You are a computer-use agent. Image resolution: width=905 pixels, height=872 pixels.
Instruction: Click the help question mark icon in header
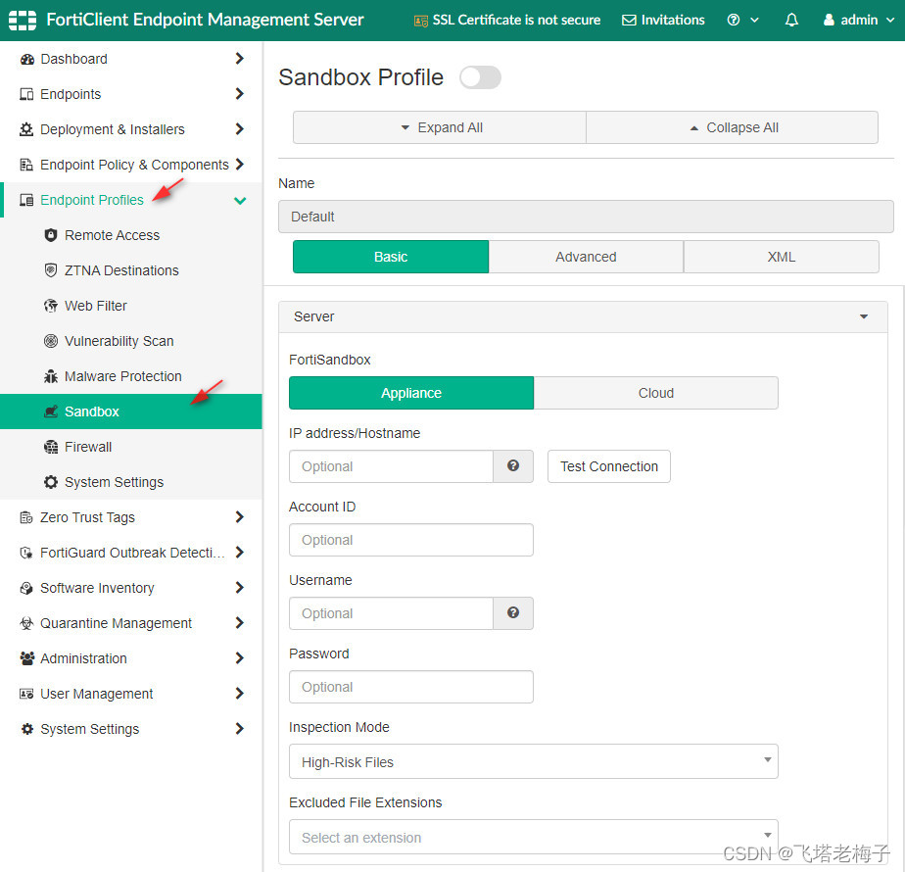point(733,21)
